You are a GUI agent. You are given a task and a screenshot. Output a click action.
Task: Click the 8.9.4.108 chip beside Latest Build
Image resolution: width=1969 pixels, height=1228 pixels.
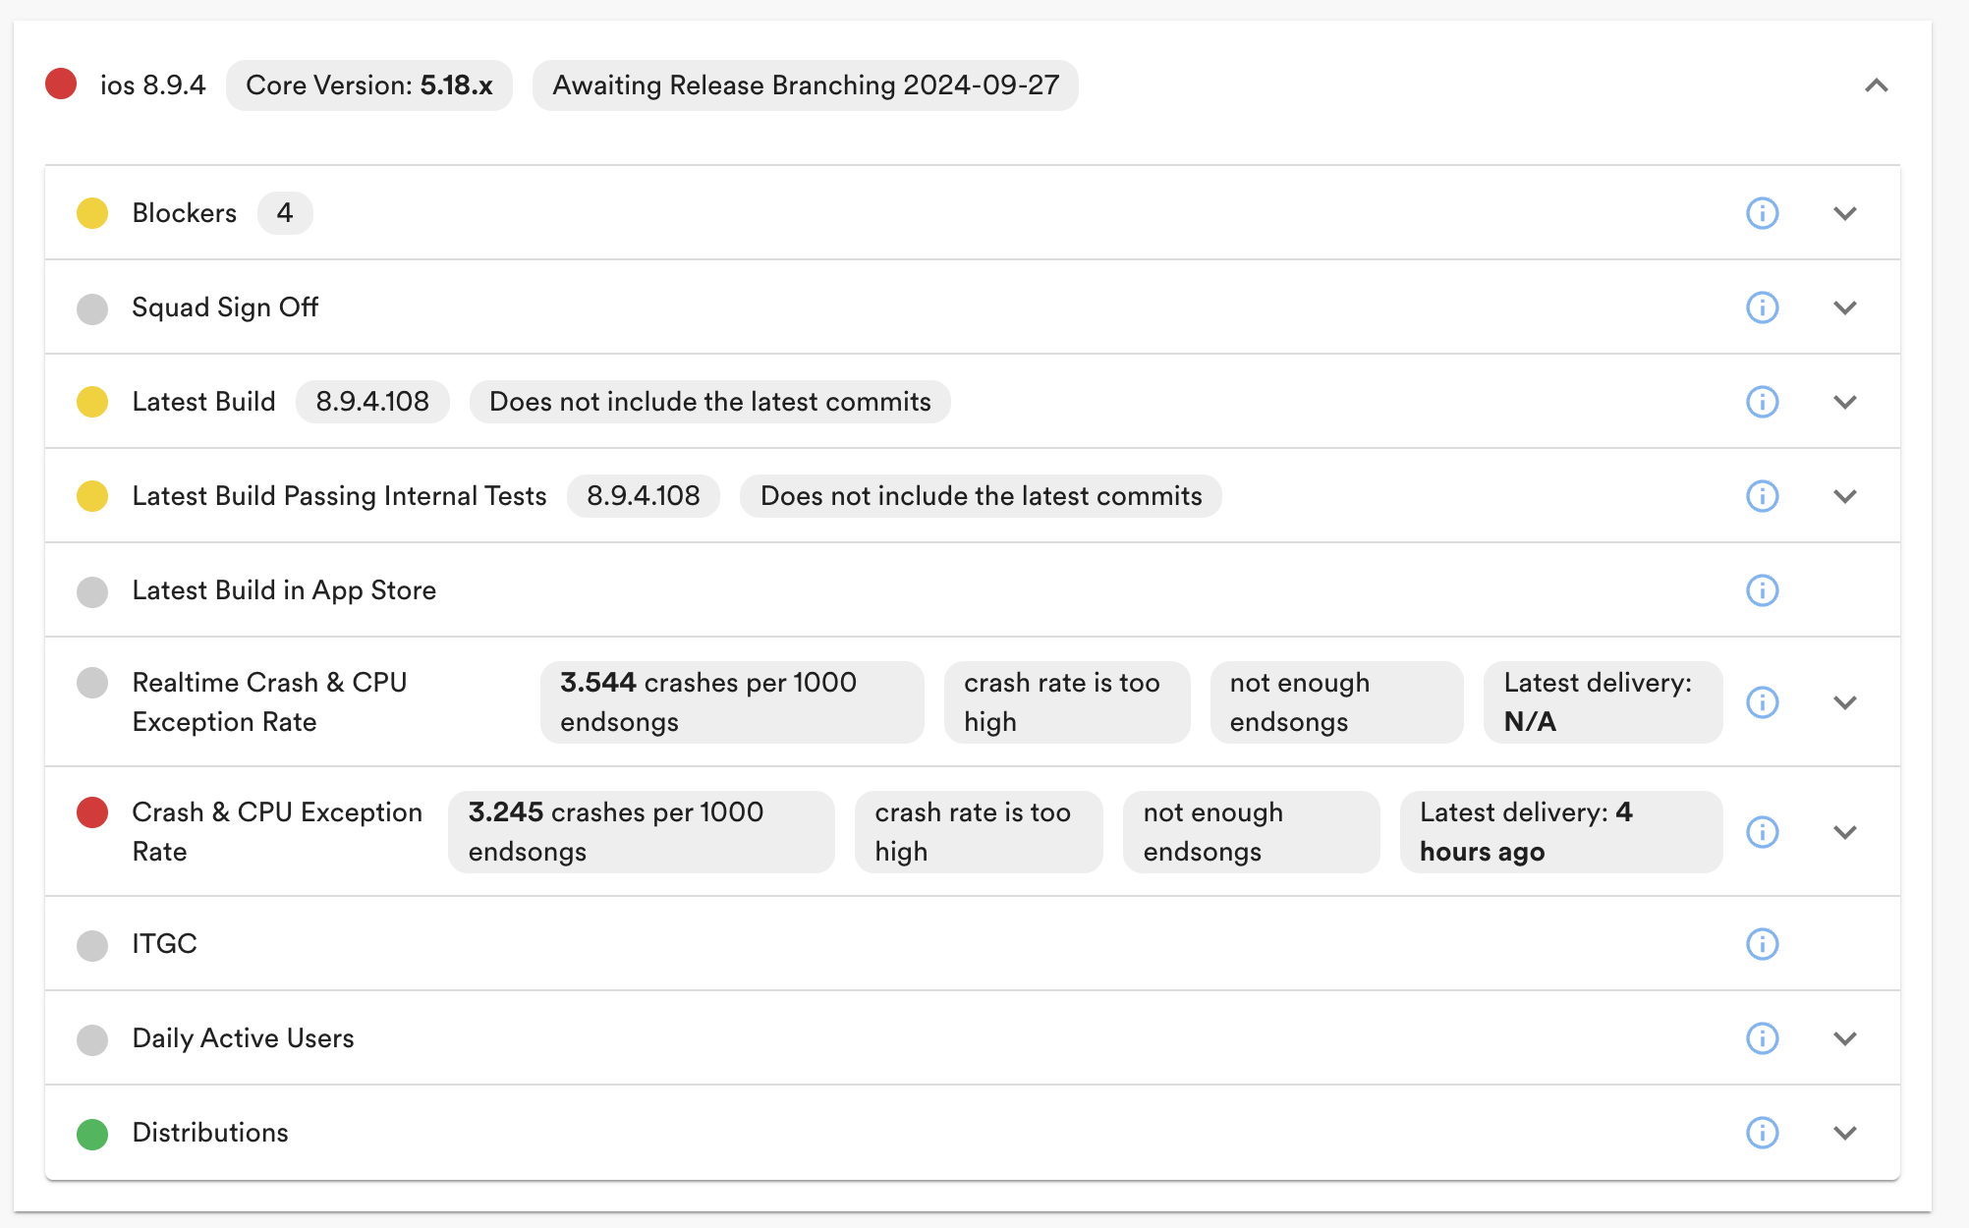click(x=372, y=402)
